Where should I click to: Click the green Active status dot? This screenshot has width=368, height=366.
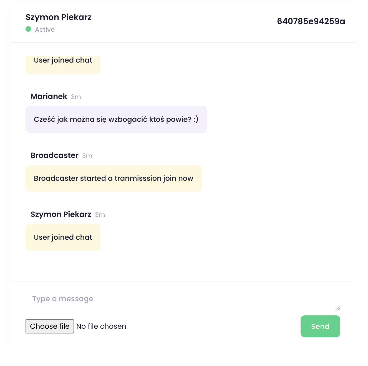pos(28,29)
